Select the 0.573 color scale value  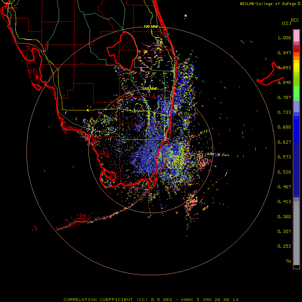tap(284, 157)
